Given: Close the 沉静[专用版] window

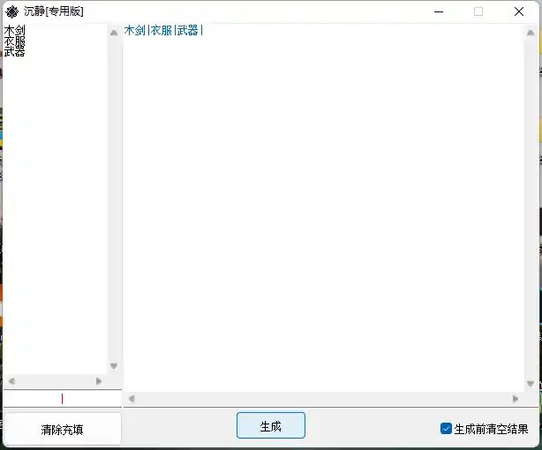Looking at the screenshot, I should tap(519, 11).
